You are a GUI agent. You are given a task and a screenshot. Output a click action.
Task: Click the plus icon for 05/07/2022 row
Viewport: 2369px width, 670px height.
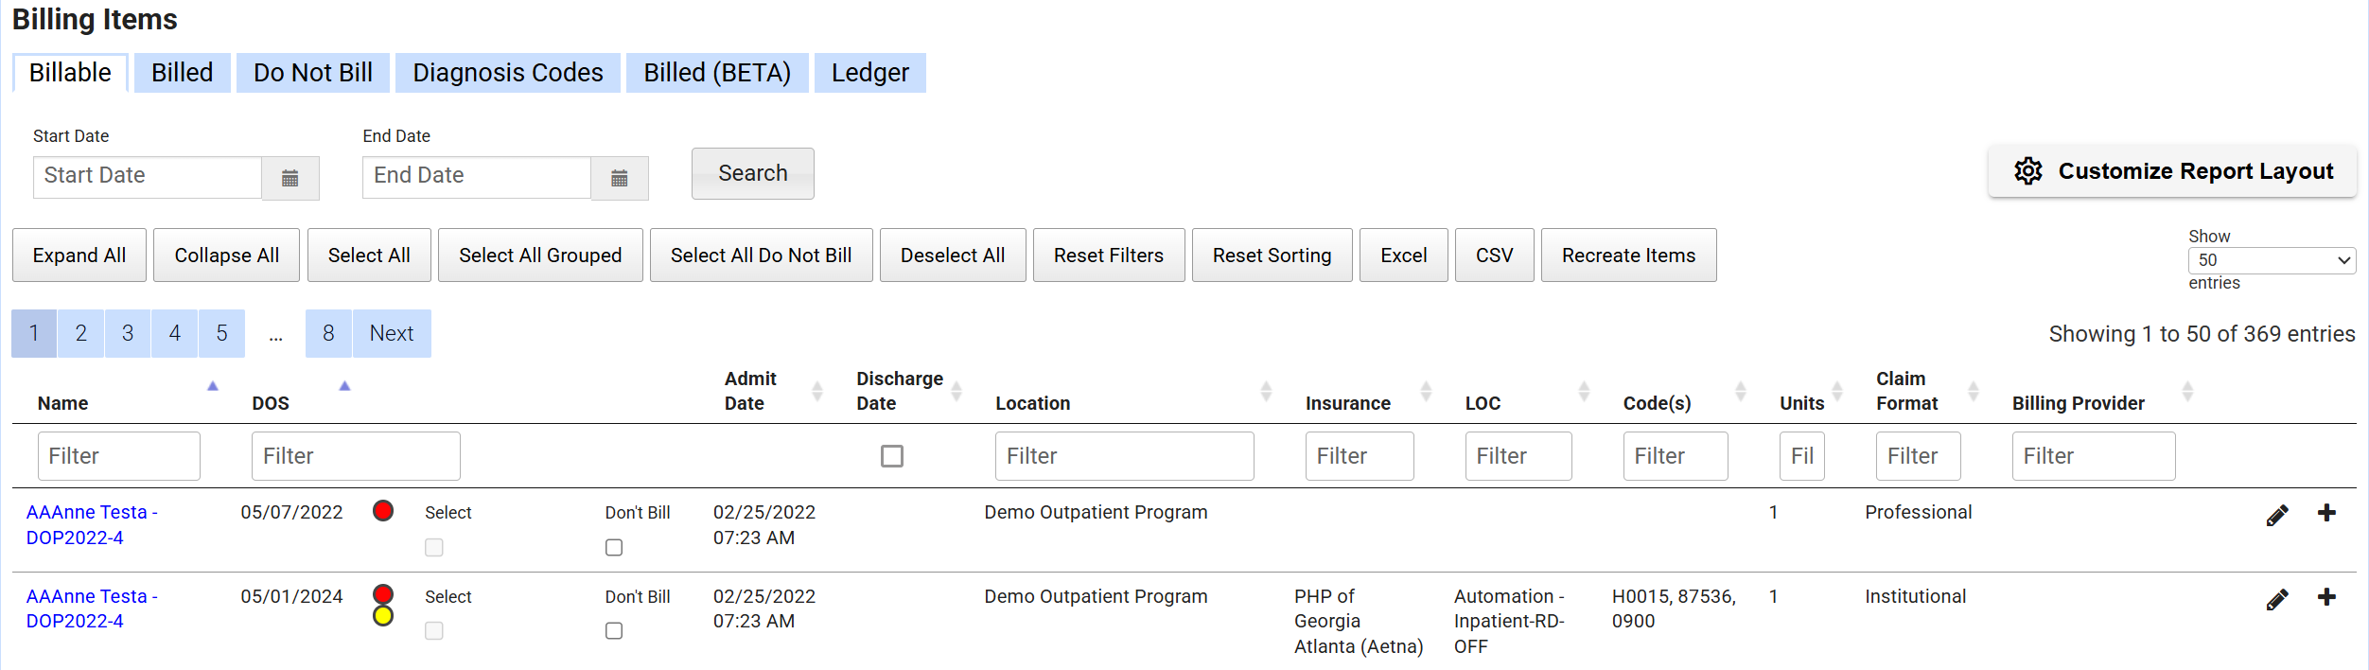pos(2326,513)
